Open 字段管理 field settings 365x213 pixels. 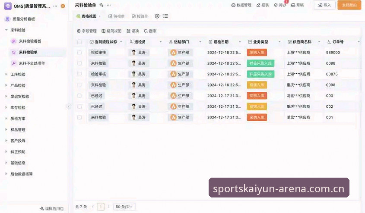click(86, 31)
